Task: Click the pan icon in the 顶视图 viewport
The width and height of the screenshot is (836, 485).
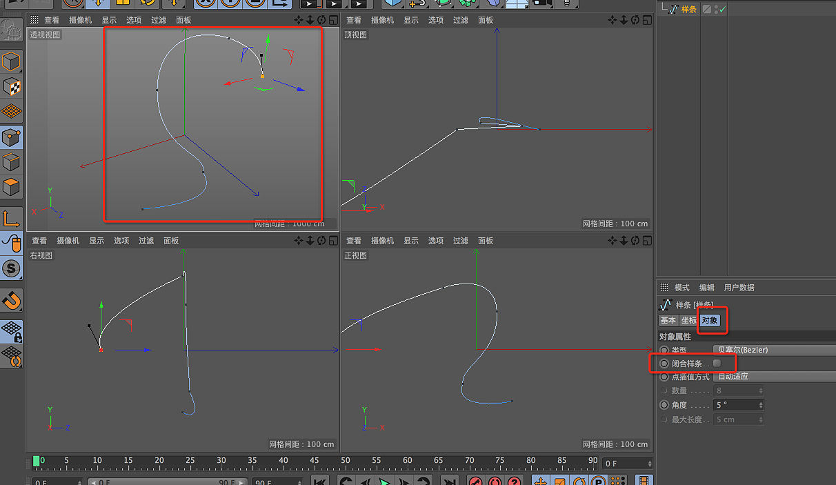Action: [x=613, y=20]
